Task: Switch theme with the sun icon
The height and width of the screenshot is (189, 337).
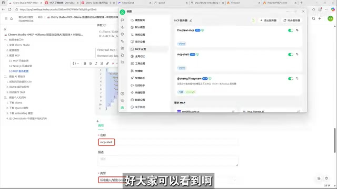Action: 122,101
